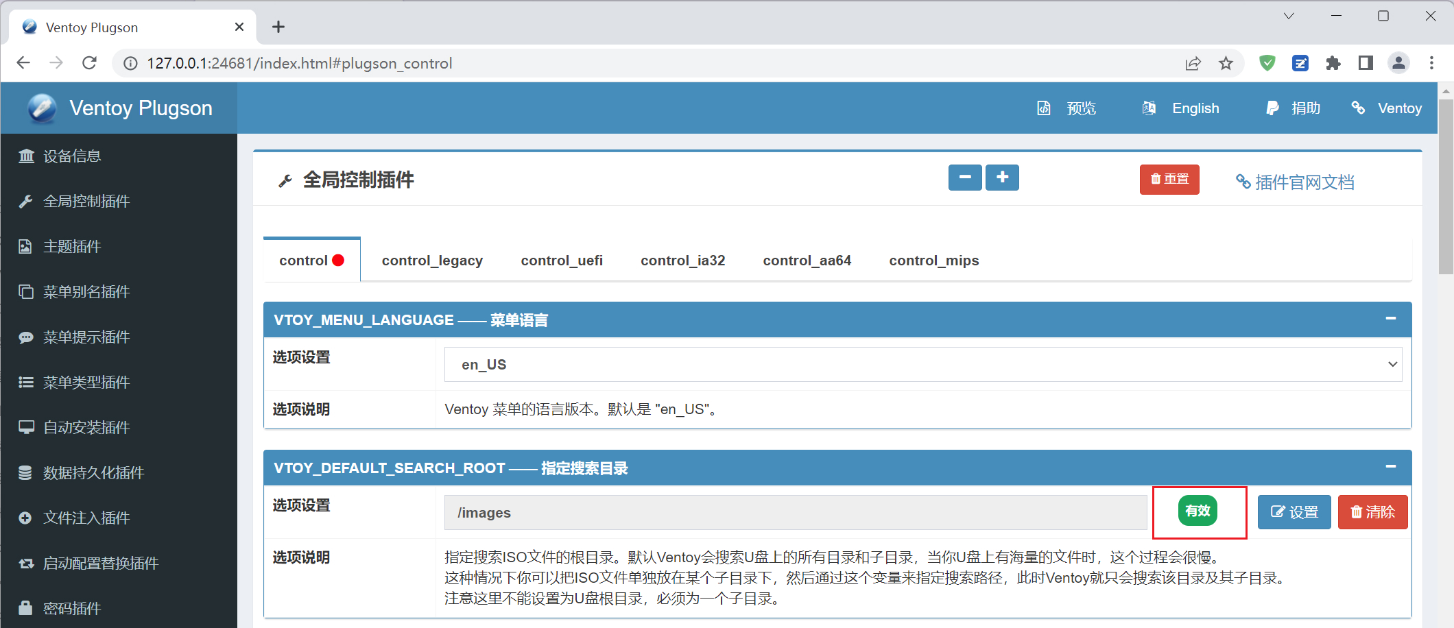The width and height of the screenshot is (1454, 628).
Task: Click the red 清除 clear button
Action: (x=1372, y=512)
